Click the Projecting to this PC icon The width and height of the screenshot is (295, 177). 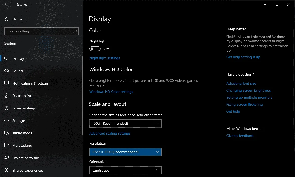tap(6, 158)
